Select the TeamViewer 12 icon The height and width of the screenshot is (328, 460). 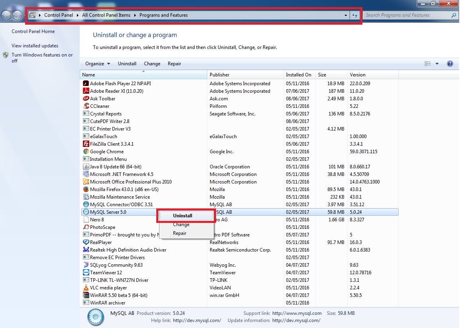coord(86,273)
